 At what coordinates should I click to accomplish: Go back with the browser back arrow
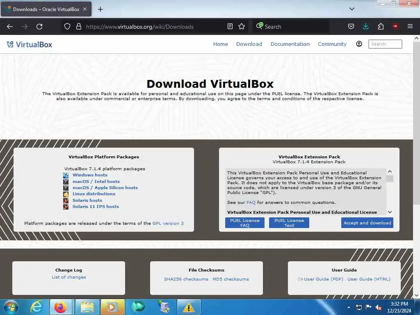pos(10,27)
